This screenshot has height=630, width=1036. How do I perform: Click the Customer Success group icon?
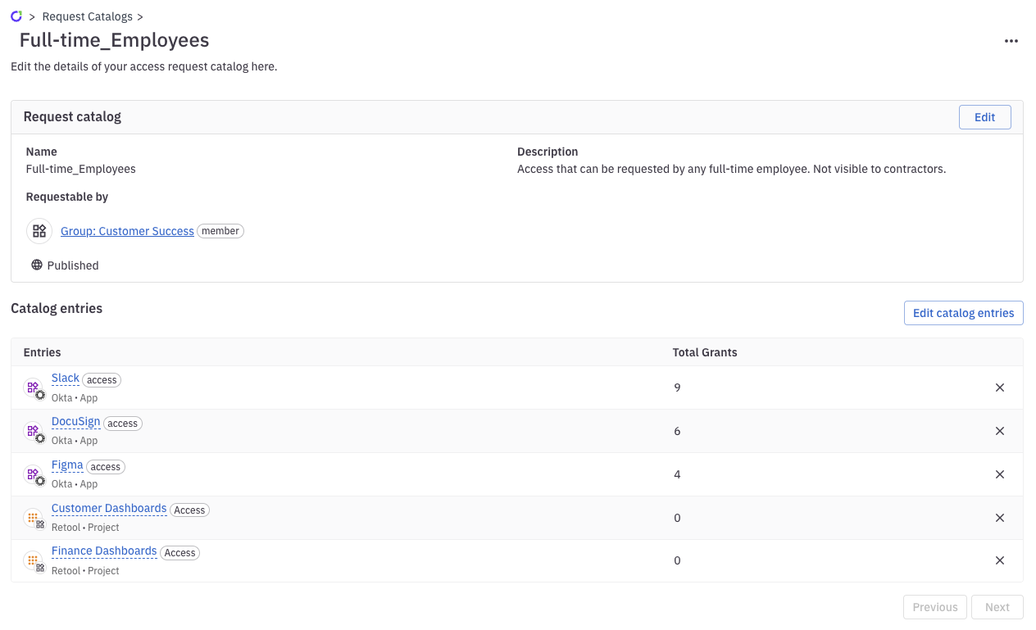pos(39,231)
